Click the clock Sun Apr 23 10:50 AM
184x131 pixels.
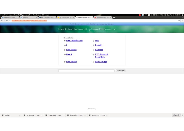174,15
